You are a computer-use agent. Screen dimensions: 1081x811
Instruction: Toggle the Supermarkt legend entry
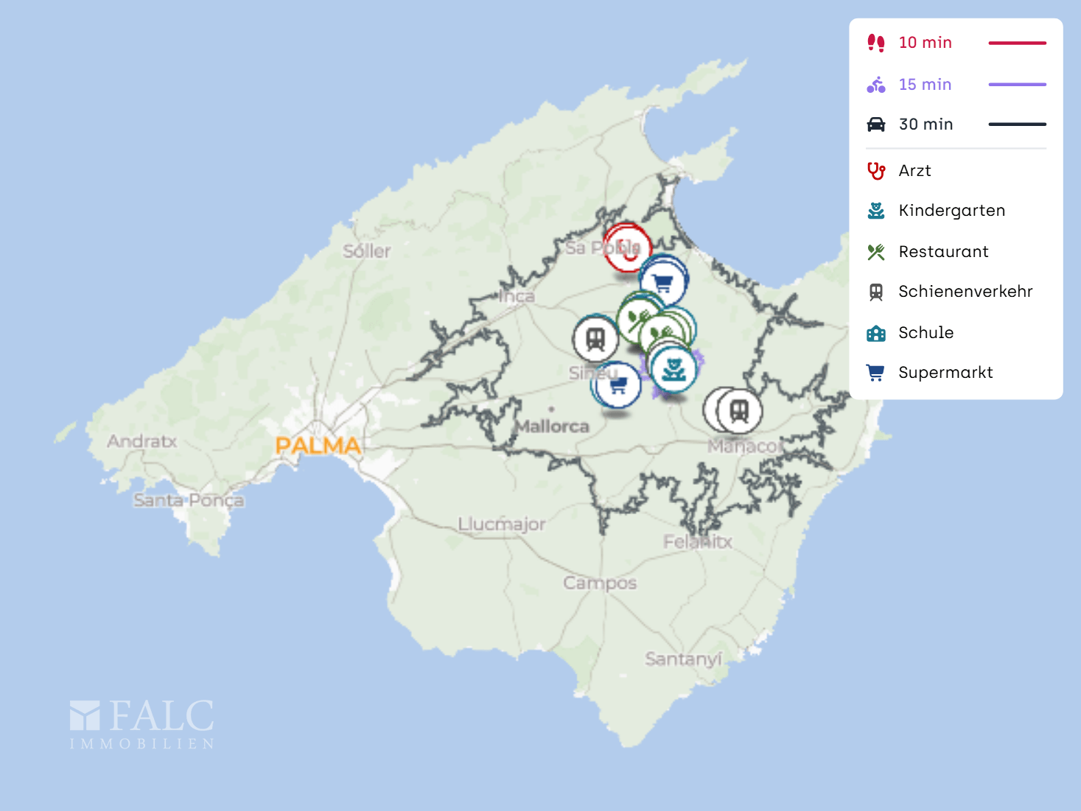click(x=945, y=373)
